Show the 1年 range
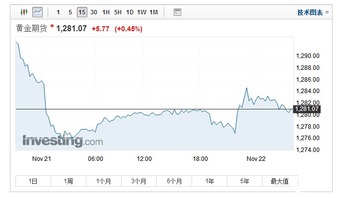The width and height of the screenshot is (338, 198). [x=209, y=181]
